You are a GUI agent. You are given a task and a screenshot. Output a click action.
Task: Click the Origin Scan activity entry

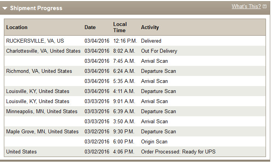pyautogui.click(x=154, y=141)
